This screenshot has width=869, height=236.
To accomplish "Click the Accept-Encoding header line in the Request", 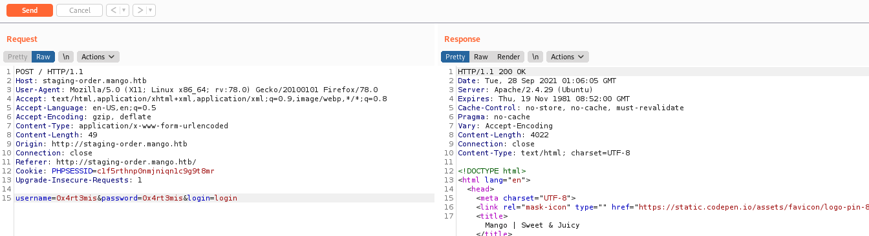I will (83, 117).
